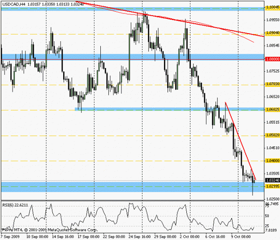Select the 1.09040 highlighted price label

pyautogui.click(x=272, y=33)
